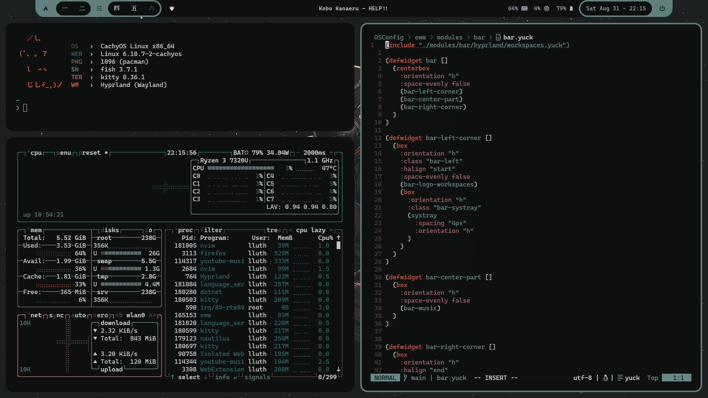This screenshot has height=398, width=708.
Task: Open the btop menu item
Action: click(63, 153)
